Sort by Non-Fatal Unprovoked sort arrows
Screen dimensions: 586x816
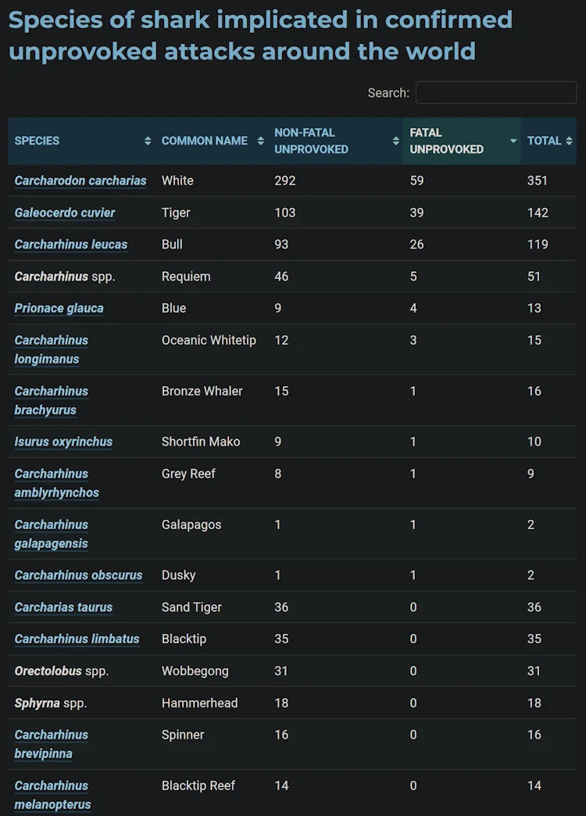[x=396, y=141]
